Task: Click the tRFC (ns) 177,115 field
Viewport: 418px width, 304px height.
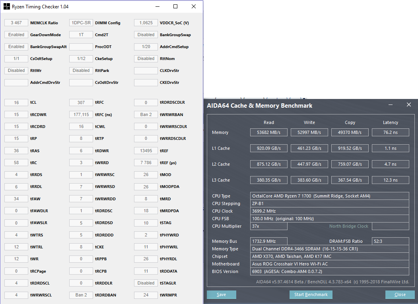Action: click(81, 114)
